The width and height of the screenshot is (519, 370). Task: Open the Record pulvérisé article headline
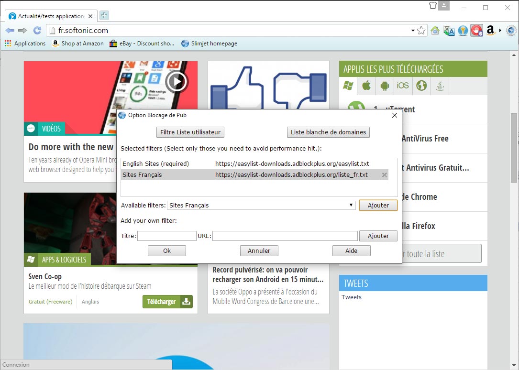click(x=268, y=274)
